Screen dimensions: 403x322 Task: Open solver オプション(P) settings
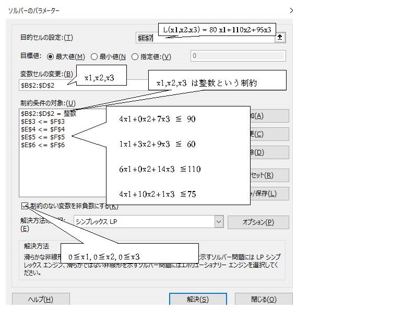[x=258, y=222]
